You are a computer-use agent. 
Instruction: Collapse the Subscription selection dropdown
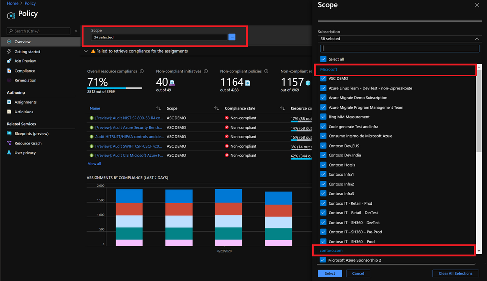pos(476,38)
